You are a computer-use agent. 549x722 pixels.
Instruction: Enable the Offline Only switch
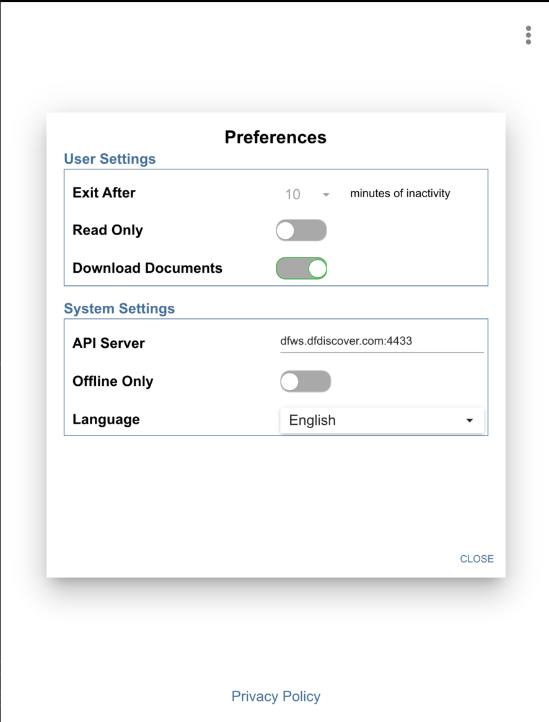pos(305,381)
